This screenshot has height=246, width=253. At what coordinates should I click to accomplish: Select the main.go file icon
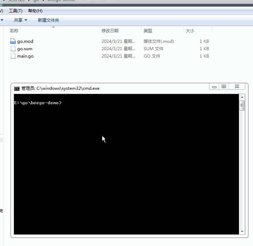pos(13,56)
